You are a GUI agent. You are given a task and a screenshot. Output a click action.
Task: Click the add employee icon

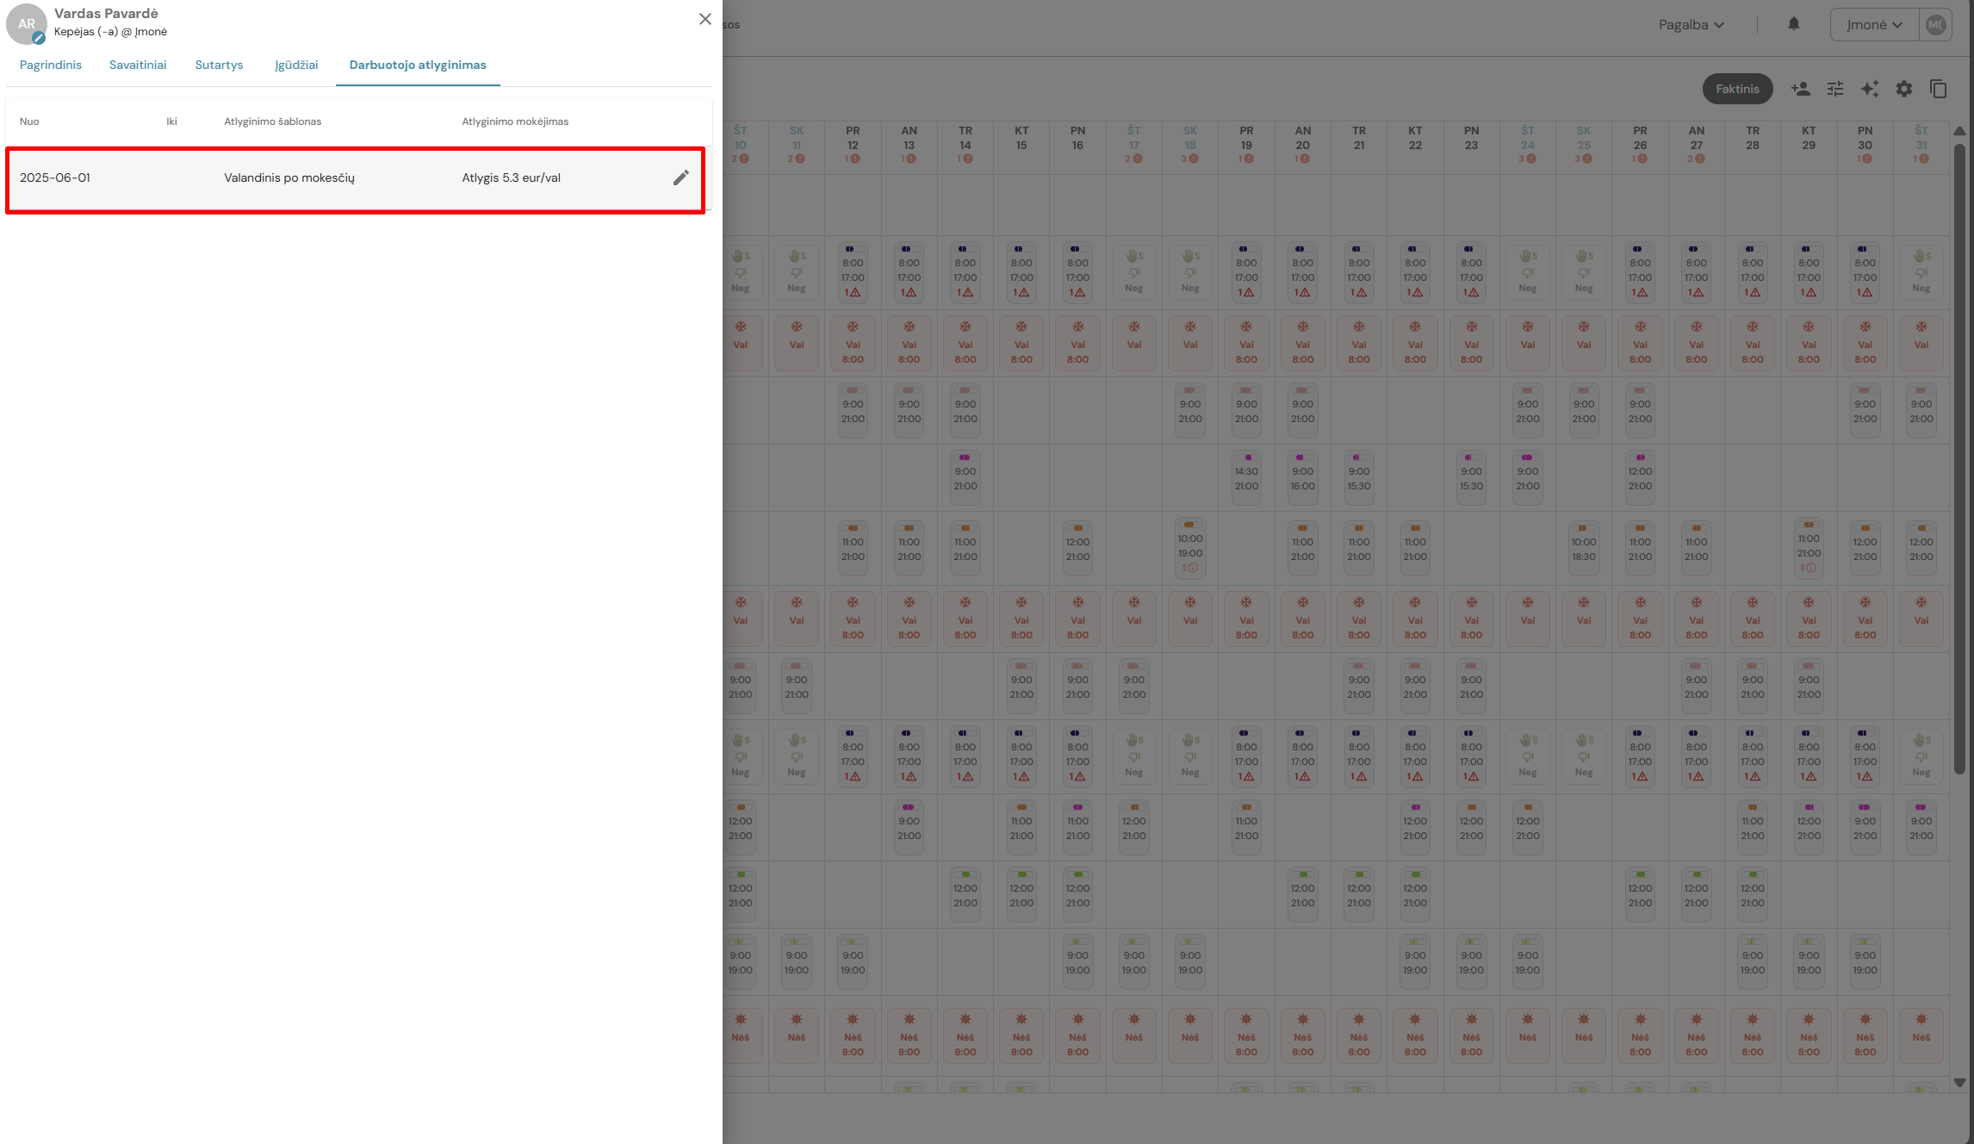point(1800,89)
